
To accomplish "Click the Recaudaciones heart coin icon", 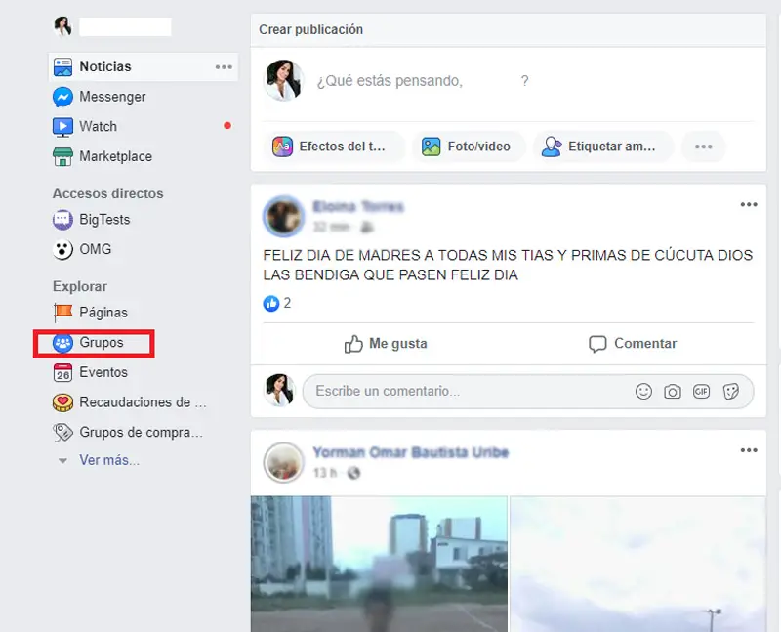I will coord(62,402).
